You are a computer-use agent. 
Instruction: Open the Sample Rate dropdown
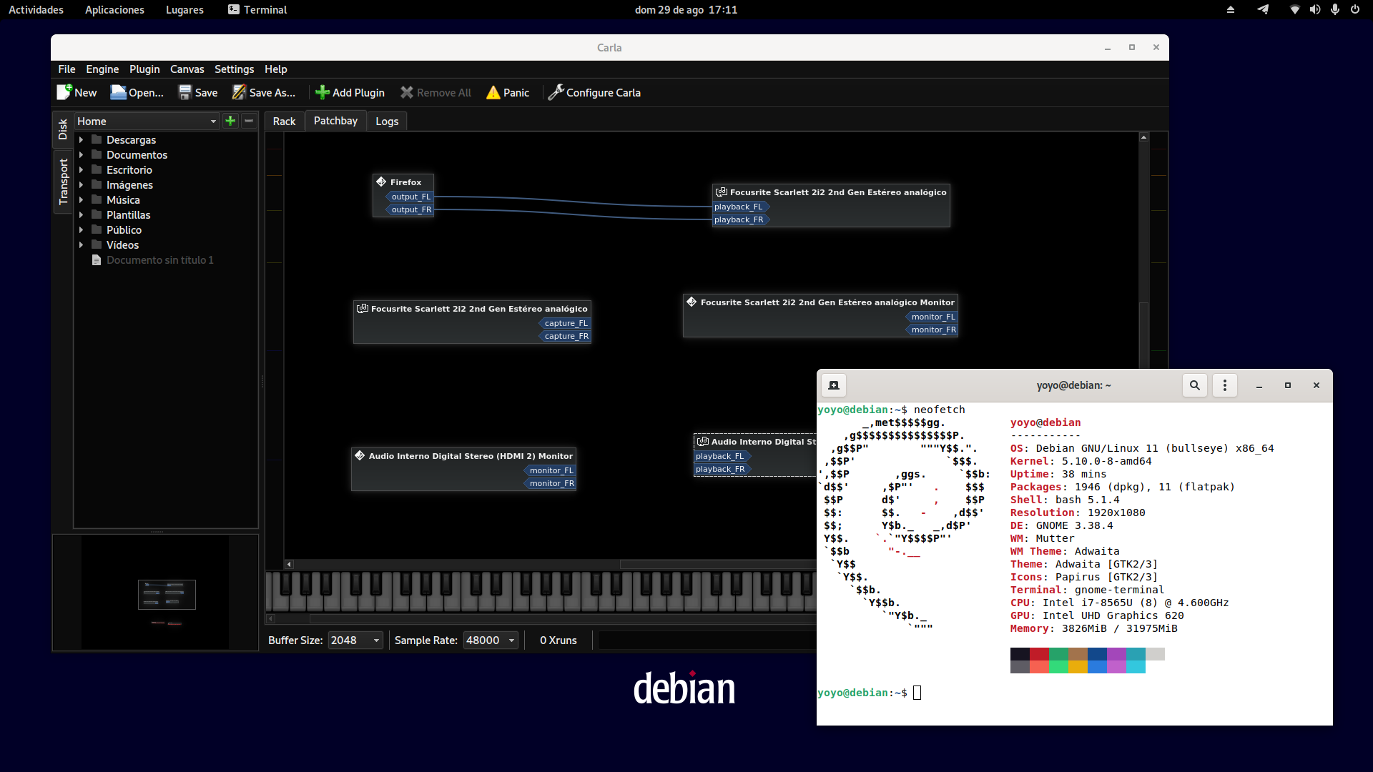[491, 640]
